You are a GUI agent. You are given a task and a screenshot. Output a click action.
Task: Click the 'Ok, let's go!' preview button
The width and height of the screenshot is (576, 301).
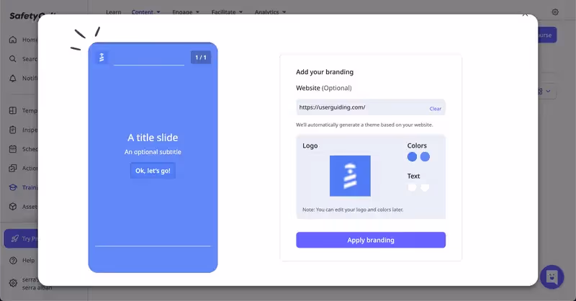click(x=153, y=171)
